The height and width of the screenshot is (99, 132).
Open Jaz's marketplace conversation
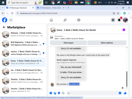point(23,72)
